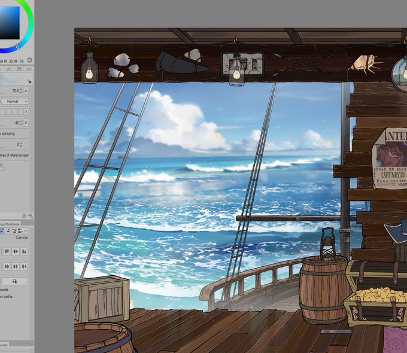Open the Normal blending mode dropdown

pyautogui.click(x=16, y=101)
